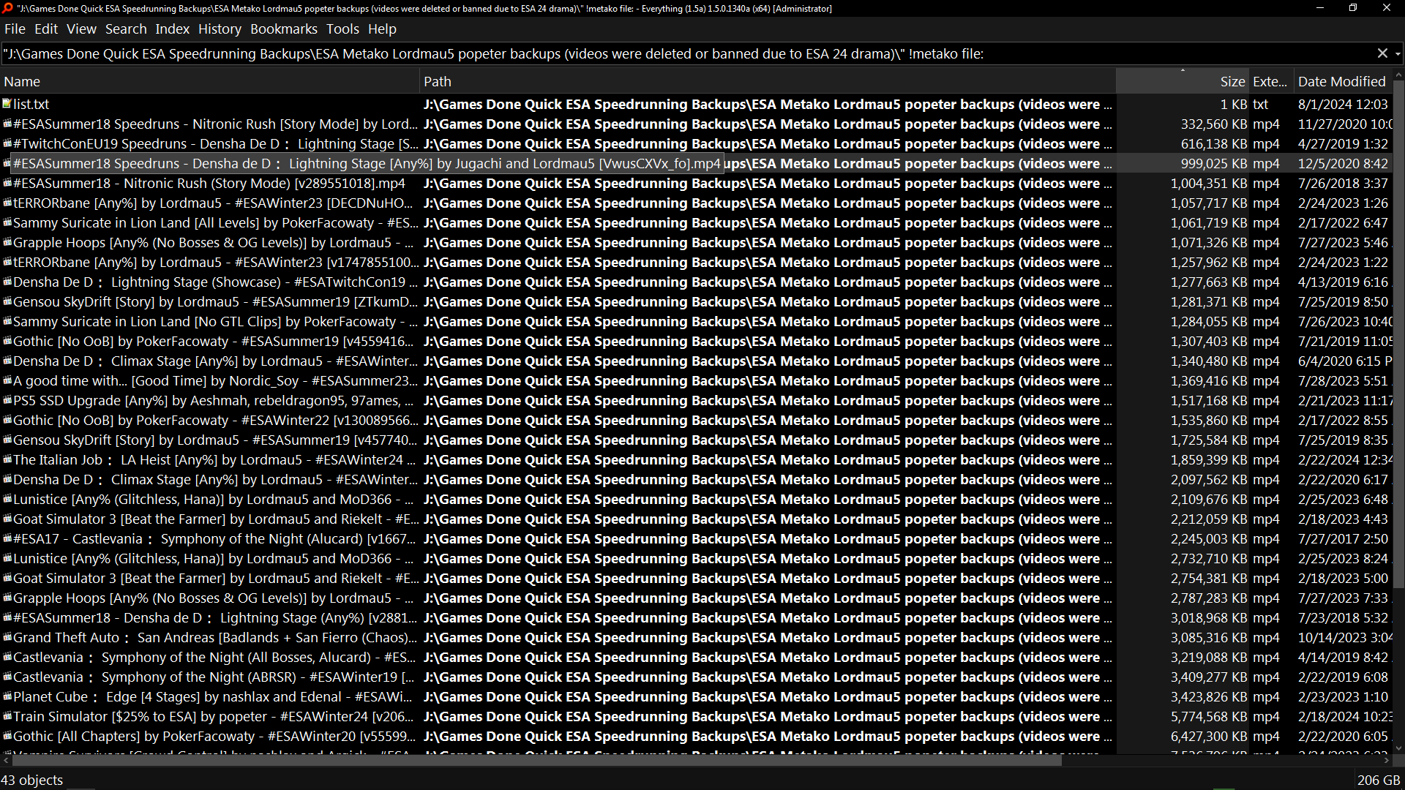Screen dimensions: 1405x790
Task: Click icon of #ESA17 Castlevania (Alucard) file
Action: coord(7,538)
